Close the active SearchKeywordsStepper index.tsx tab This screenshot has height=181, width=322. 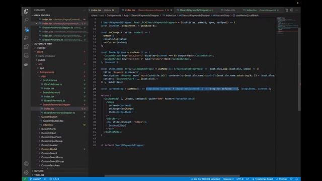click(171, 10)
